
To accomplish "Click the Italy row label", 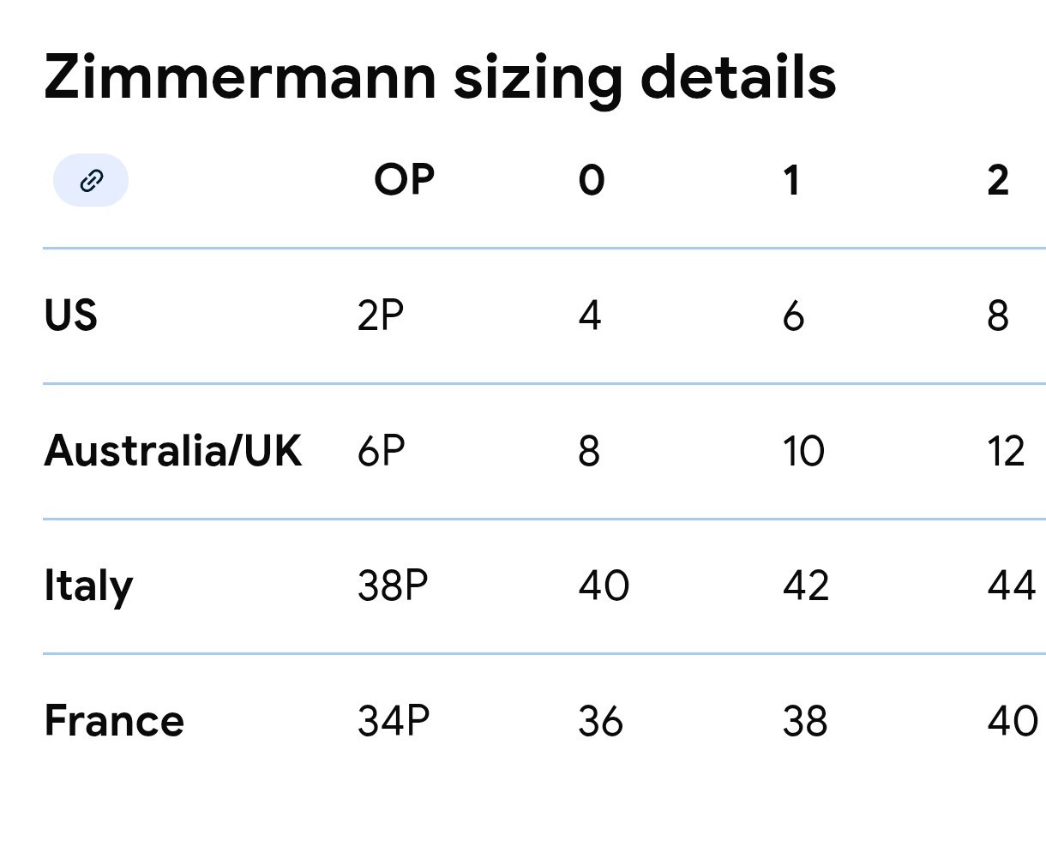I will (88, 586).
